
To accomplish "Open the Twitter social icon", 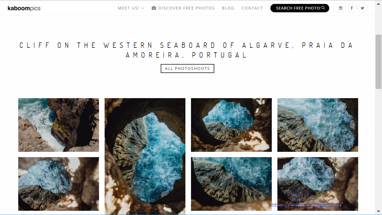I will (x=363, y=8).
